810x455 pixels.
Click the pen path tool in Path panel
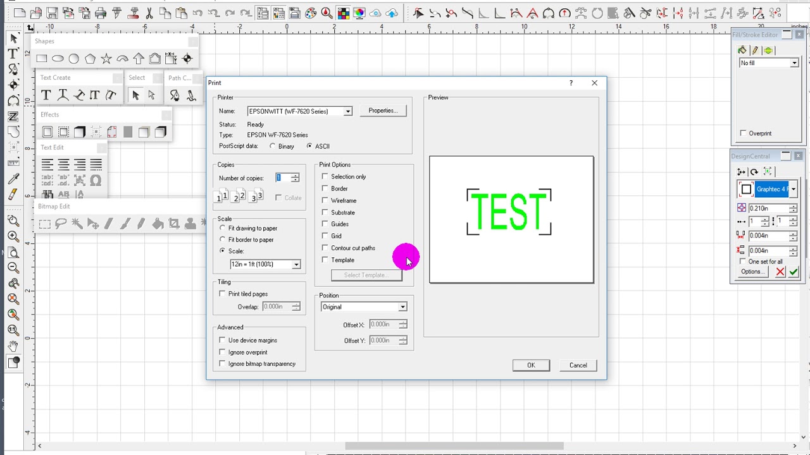175,95
